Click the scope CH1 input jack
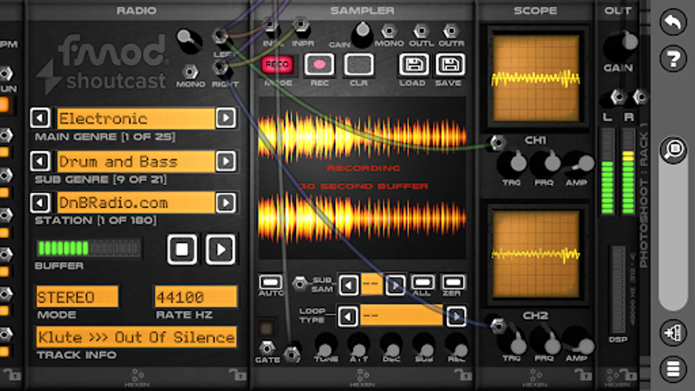695x391 pixels. [x=498, y=142]
